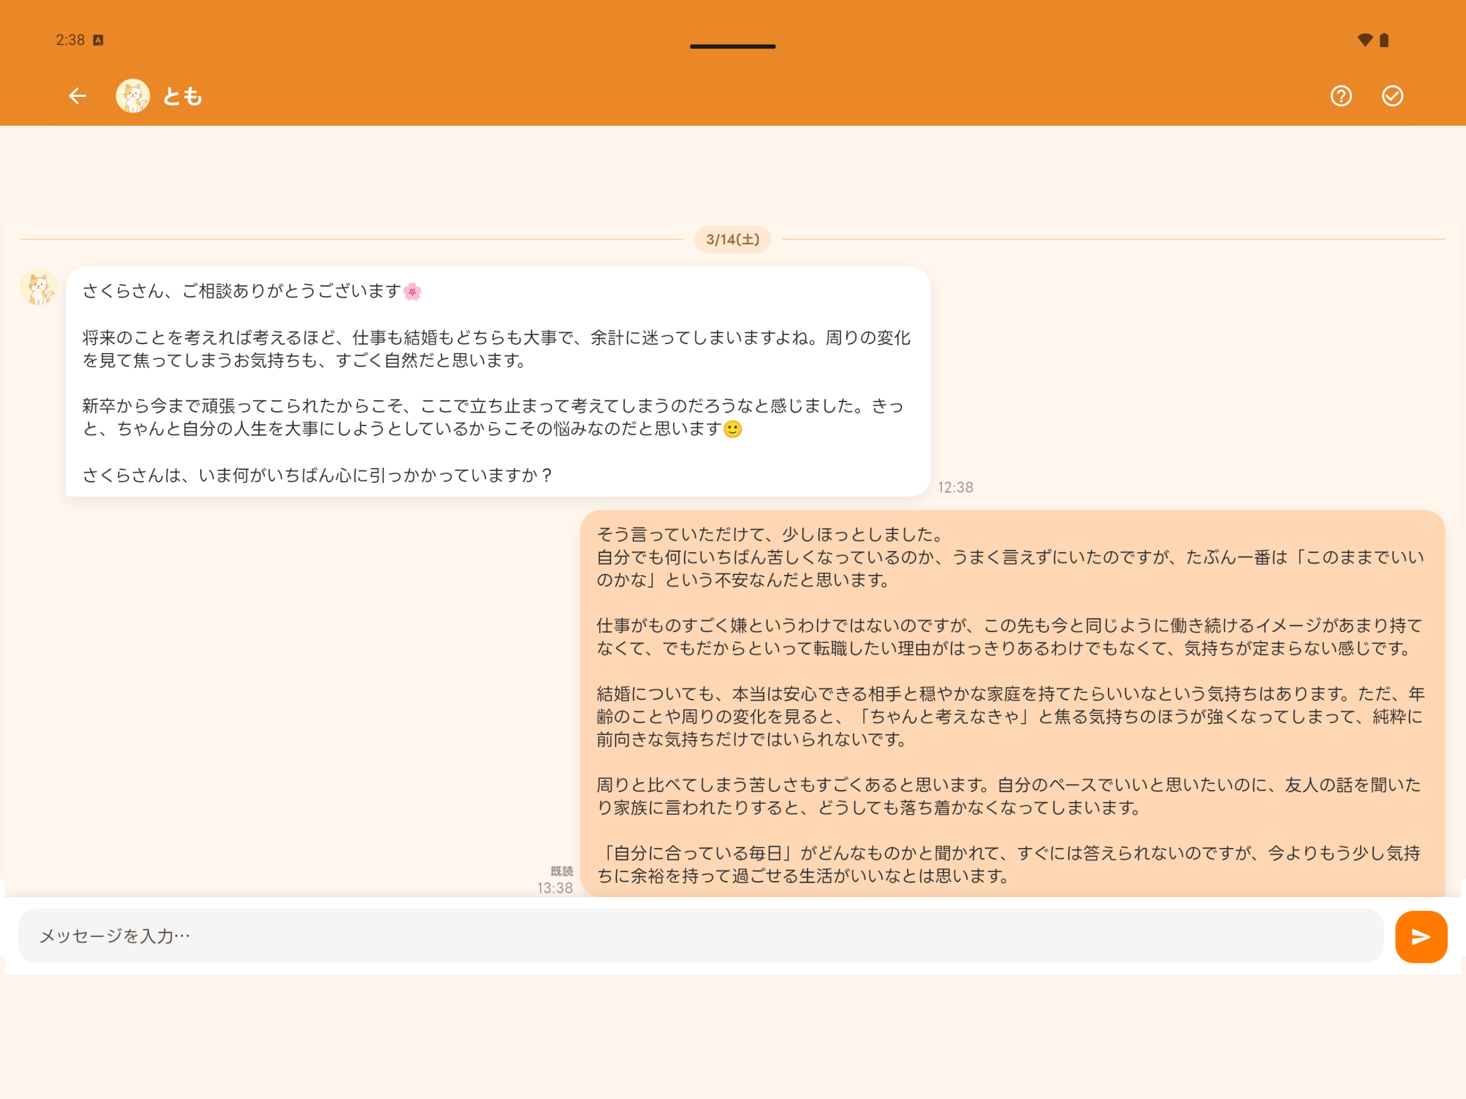Tap the paragraph starting 将来のことを考えれば
The width and height of the screenshot is (1466, 1099).
pyautogui.click(x=496, y=348)
